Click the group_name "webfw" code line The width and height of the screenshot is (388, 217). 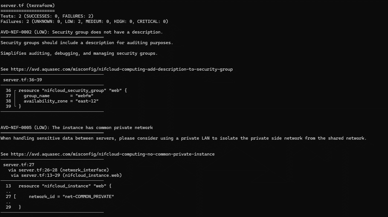(58, 96)
